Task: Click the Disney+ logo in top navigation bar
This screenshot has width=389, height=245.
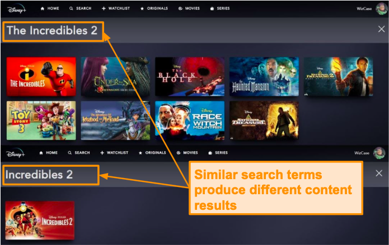Action: coord(17,9)
